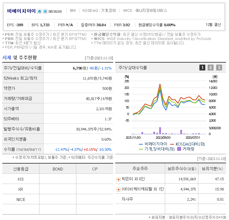Open the company homepage icon next to 비에이치아이
The height and width of the screenshot is (220, 229).
point(39,11)
